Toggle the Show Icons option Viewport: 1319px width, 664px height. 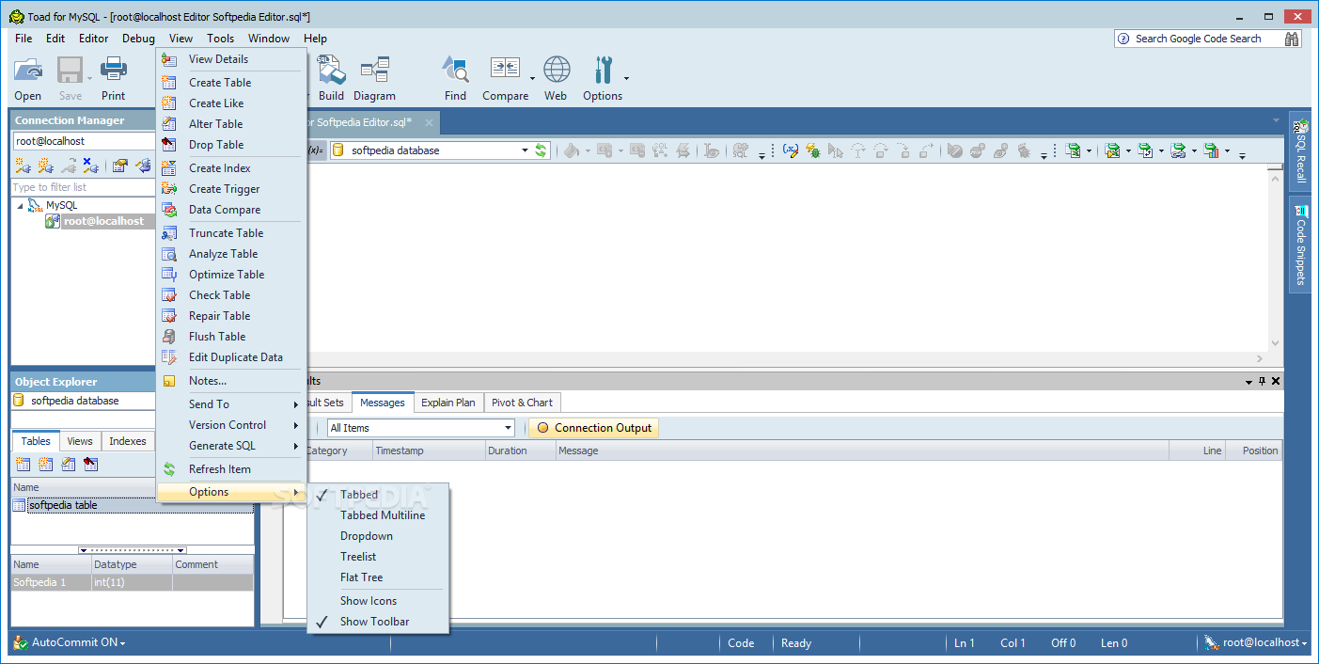pos(369,601)
